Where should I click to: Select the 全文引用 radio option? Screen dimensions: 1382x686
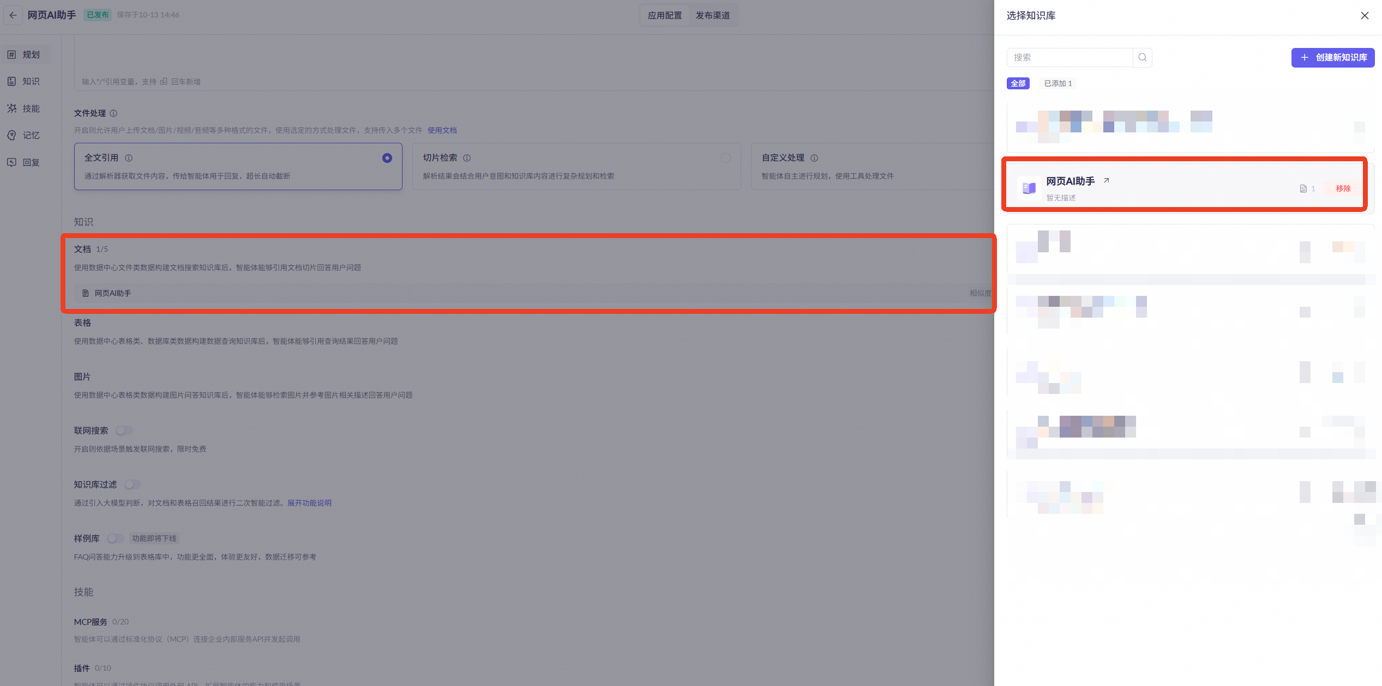tap(387, 158)
